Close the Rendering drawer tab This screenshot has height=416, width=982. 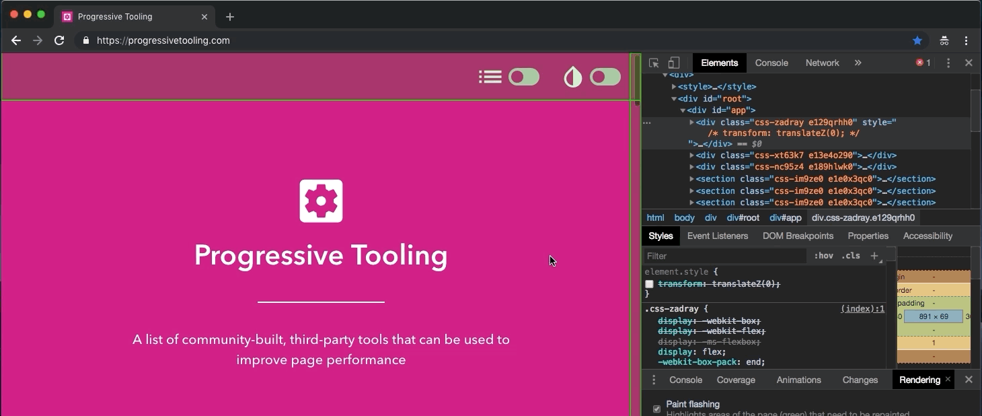click(948, 380)
